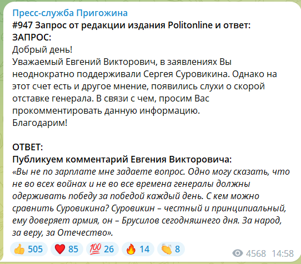Open the Пресс-служба Пригожина channel name
This screenshot has width=301, height=264.
70,13
